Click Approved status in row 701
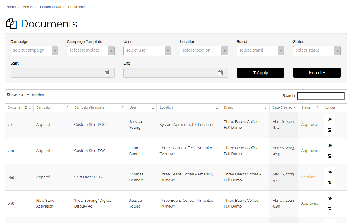This screenshot has width=351, height=223. [x=310, y=125]
